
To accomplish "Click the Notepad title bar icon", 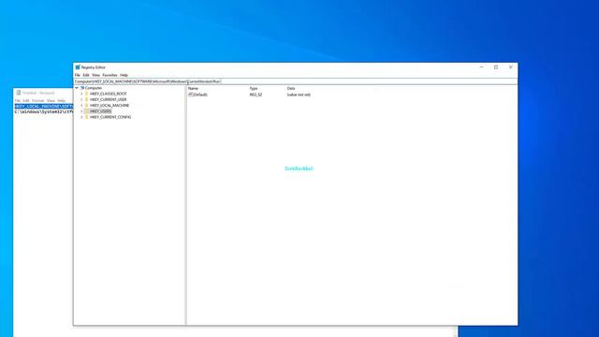I will [x=18, y=93].
